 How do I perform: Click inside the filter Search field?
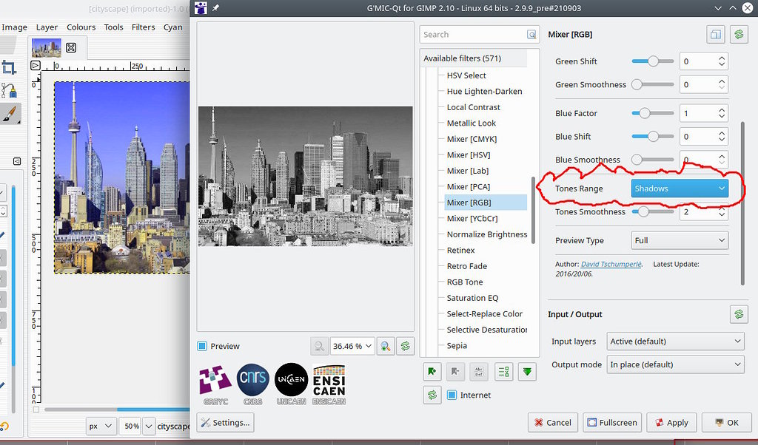(x=474, y=34)
